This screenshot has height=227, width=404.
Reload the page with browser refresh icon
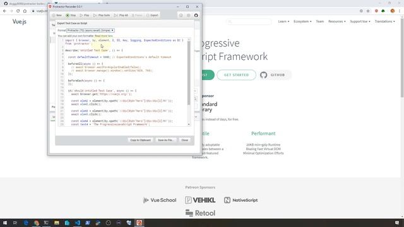coord(18,11)
